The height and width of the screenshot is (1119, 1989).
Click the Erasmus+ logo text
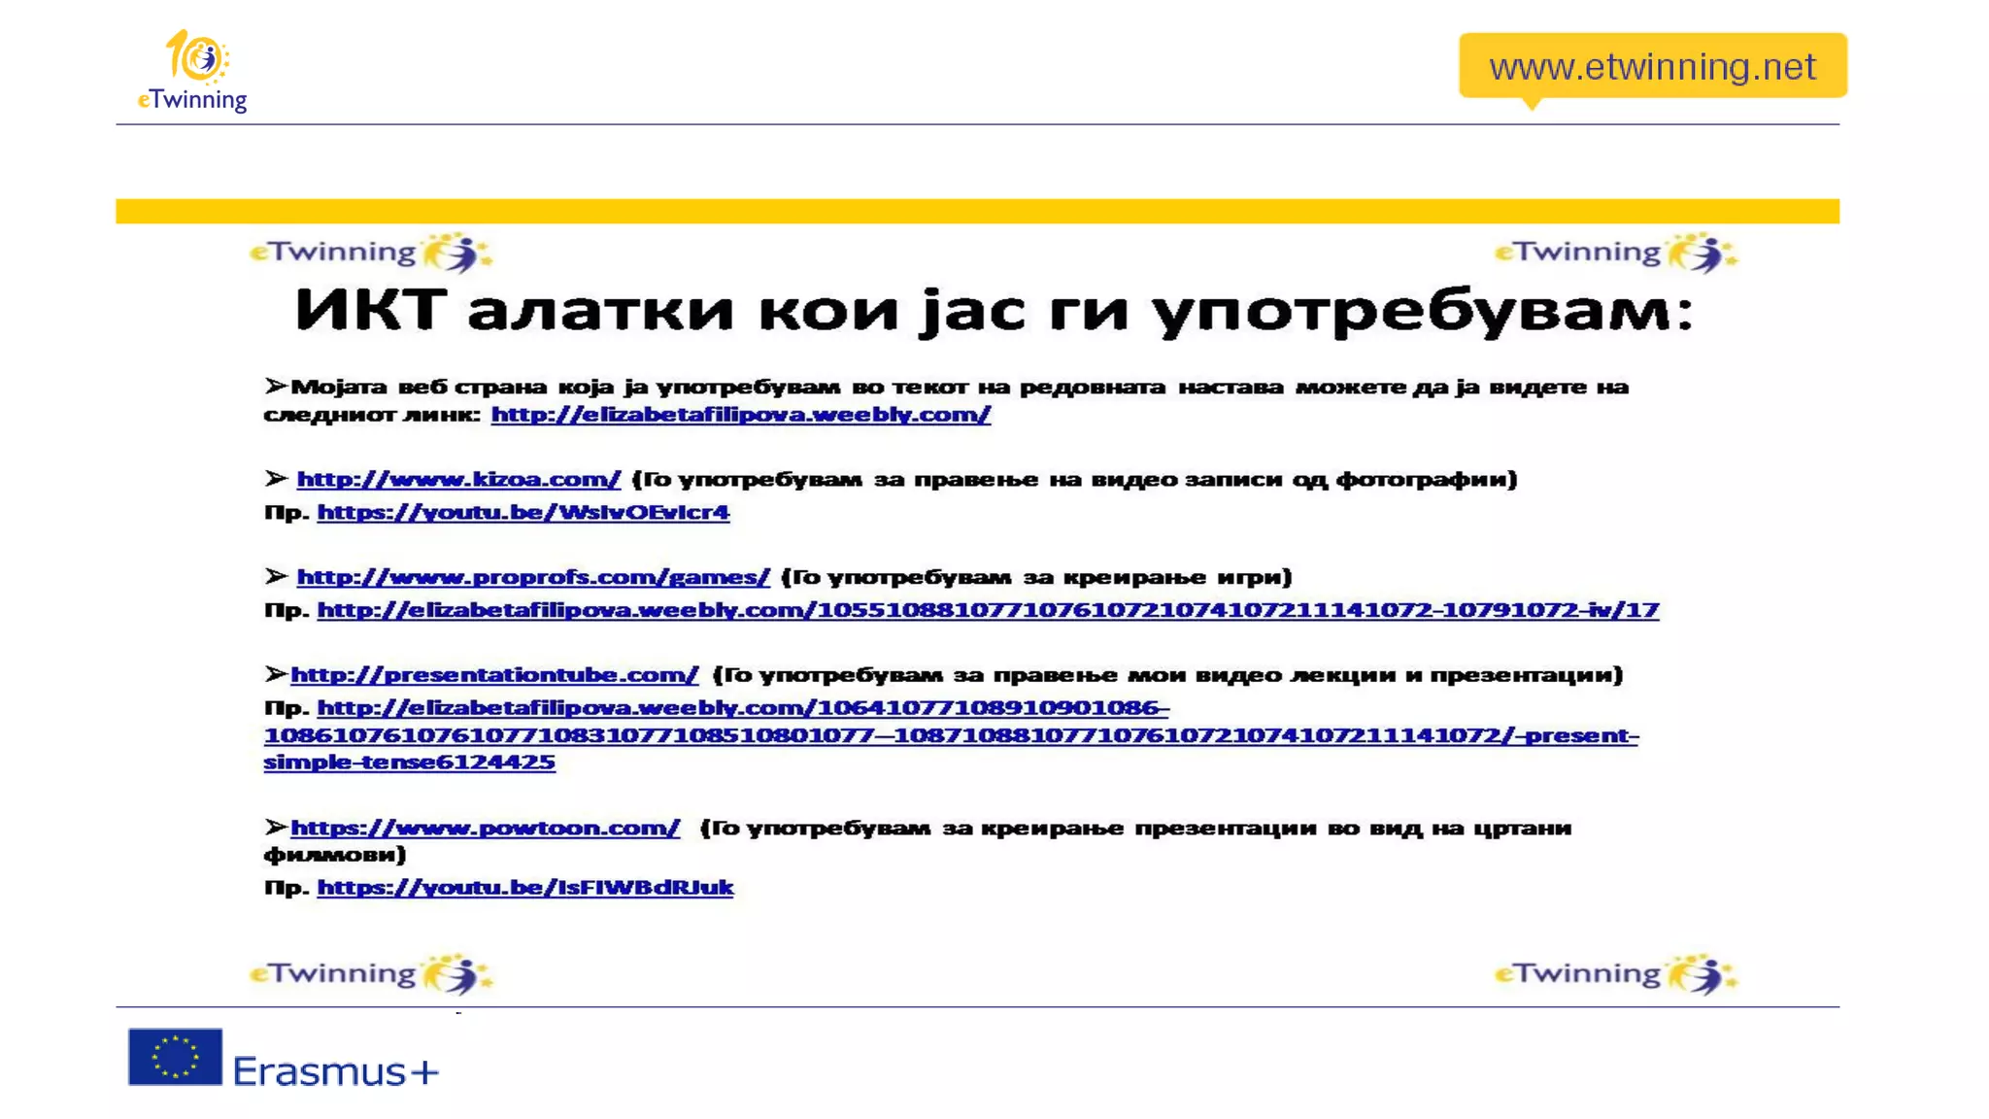pyautogui.click(x=335, y=1071)
